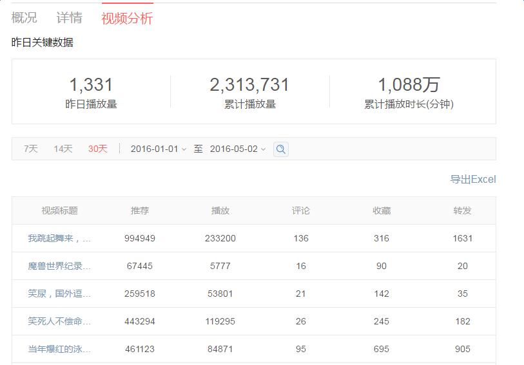Click recommend value 994949
This screenshot has width=524, height=365.
140,238
